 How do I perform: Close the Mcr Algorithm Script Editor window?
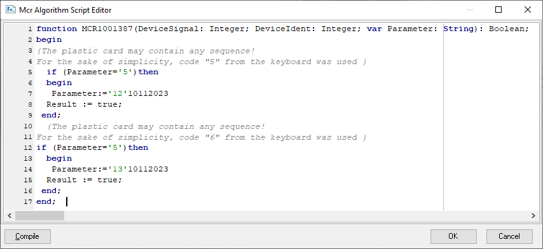click(527, 10)
